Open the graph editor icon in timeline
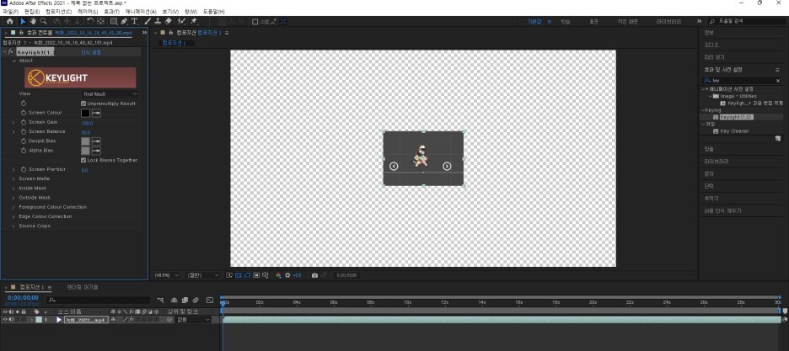 (x=210, y=300)
